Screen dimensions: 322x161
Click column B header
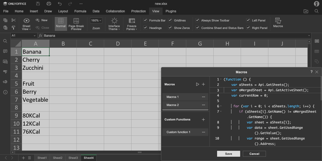click(x=63, y=44)
